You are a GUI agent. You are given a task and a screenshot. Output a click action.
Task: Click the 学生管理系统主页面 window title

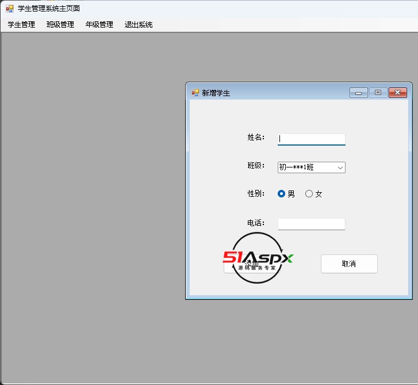[x=49, y=9]
